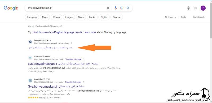Open more options for samanehha.com result
The height and width of the screenshot is (103, 212).
(84, 59)
